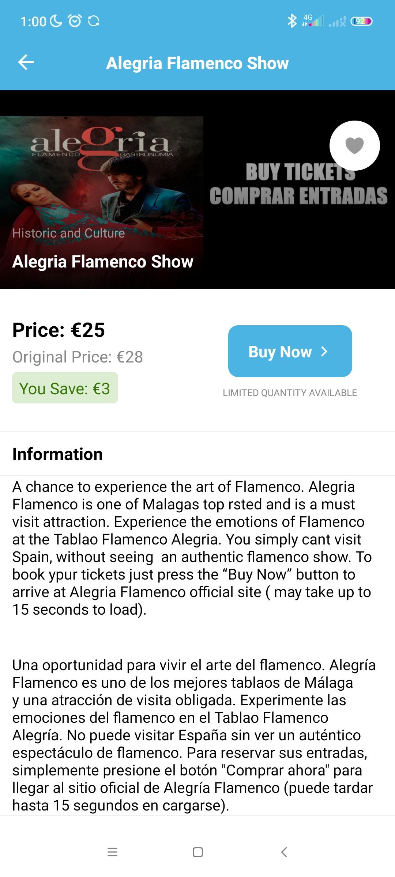Screen dimensions: 395x877
Task: Tap the Price €25 text
Action: pyautogui.click(x=59, y=330)
